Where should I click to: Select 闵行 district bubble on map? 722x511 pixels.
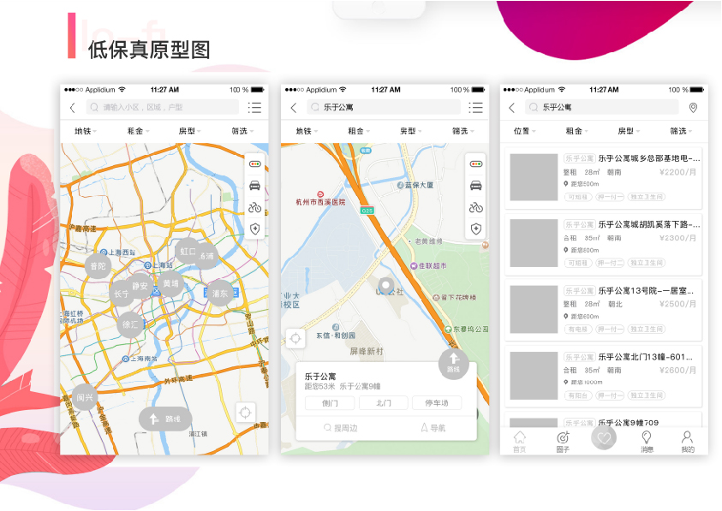point(85,397)
